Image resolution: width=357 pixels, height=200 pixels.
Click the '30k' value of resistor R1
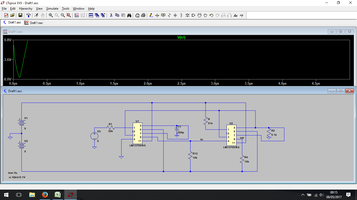click(111, 131)
